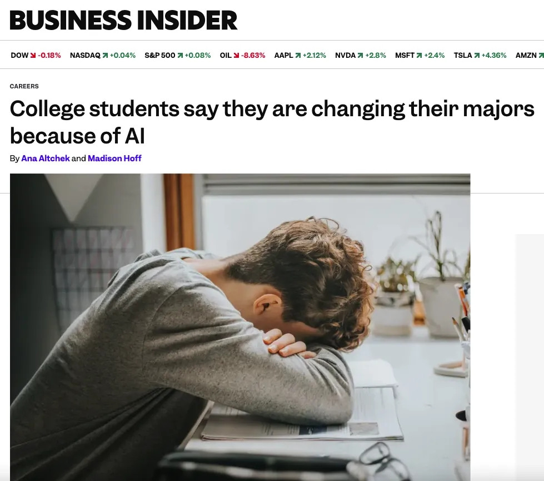Click the TSLA up arrow icon

click(477, 56)
